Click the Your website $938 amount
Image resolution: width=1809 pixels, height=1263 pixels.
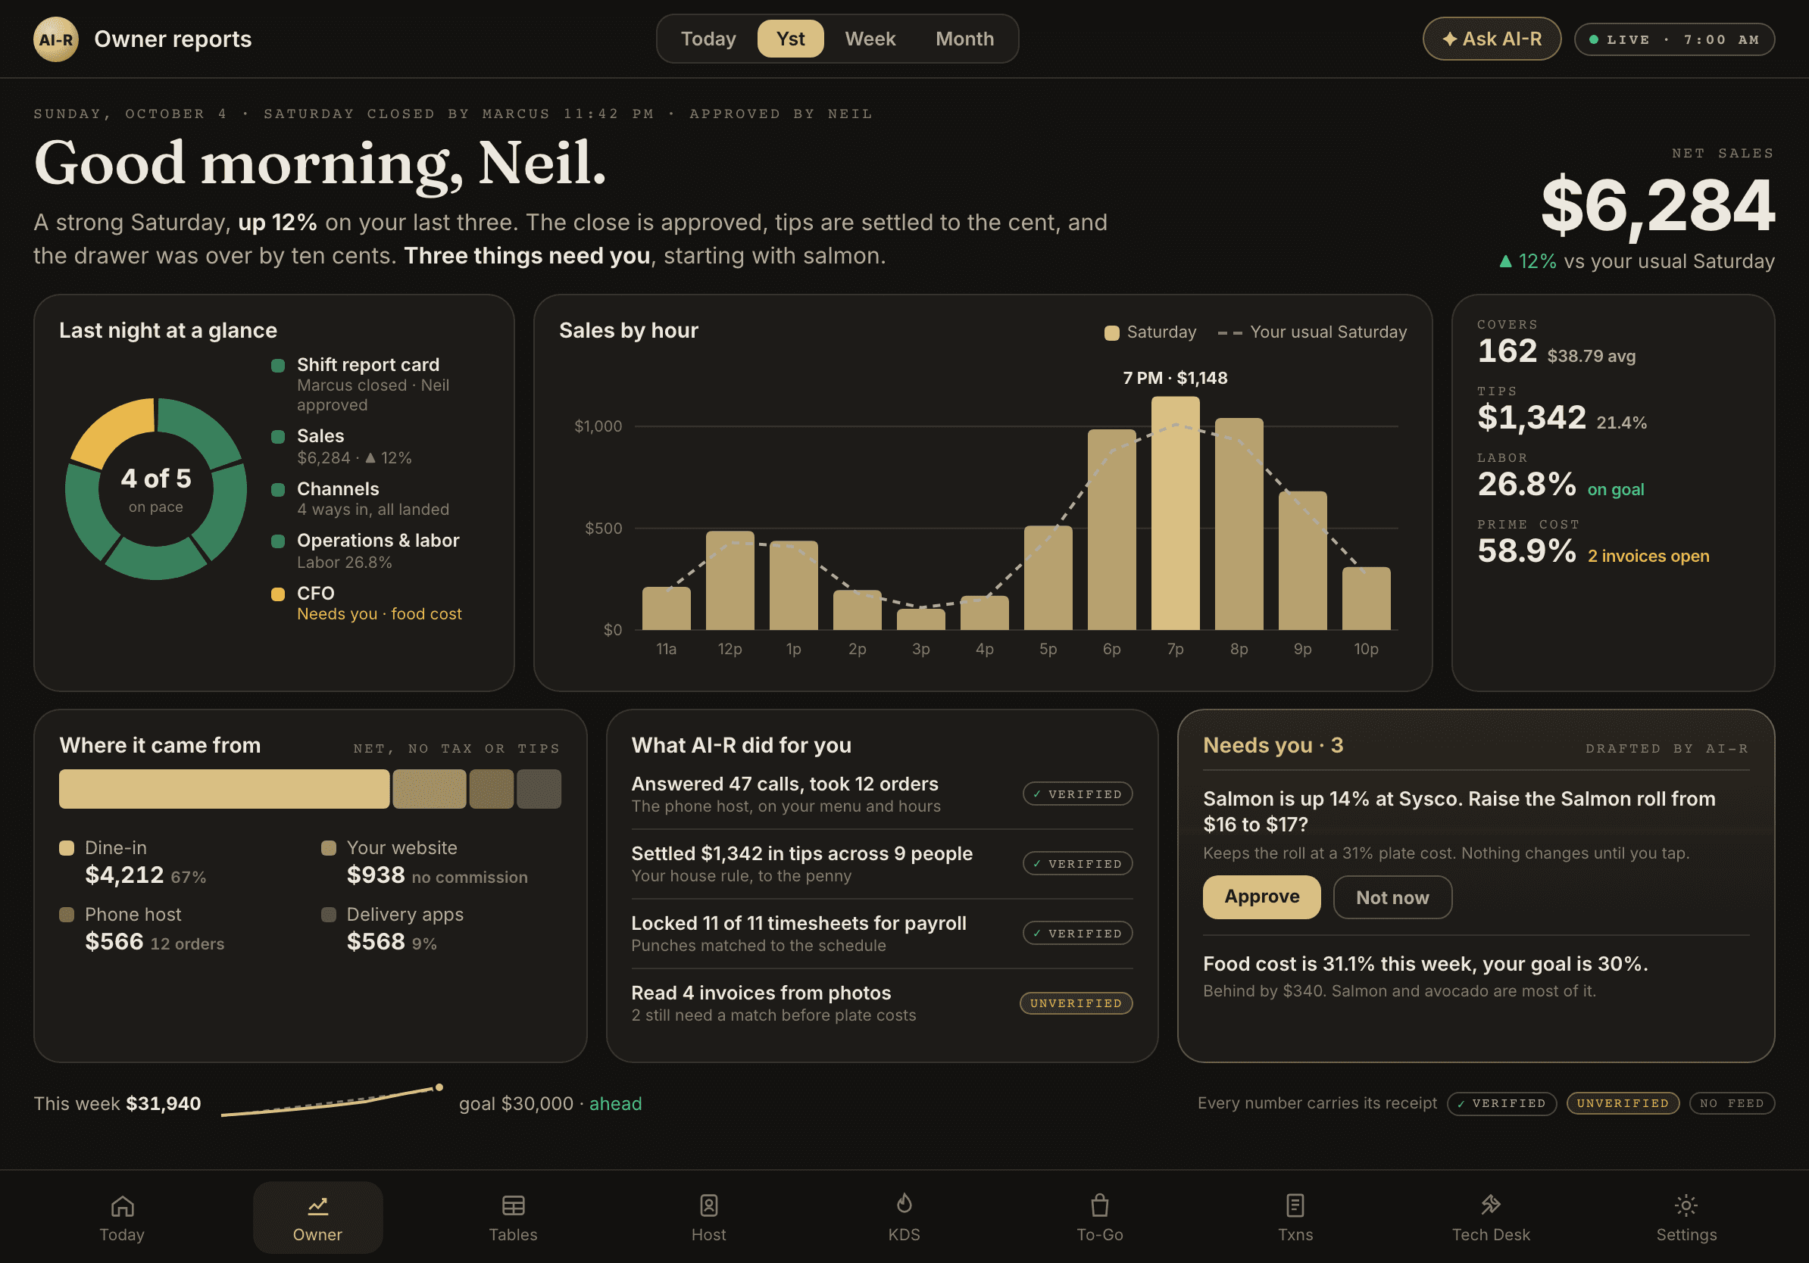click(376, 875)
